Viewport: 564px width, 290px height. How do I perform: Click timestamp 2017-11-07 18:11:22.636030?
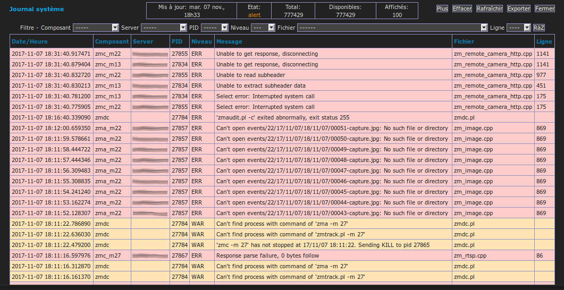tap(51, 234)
